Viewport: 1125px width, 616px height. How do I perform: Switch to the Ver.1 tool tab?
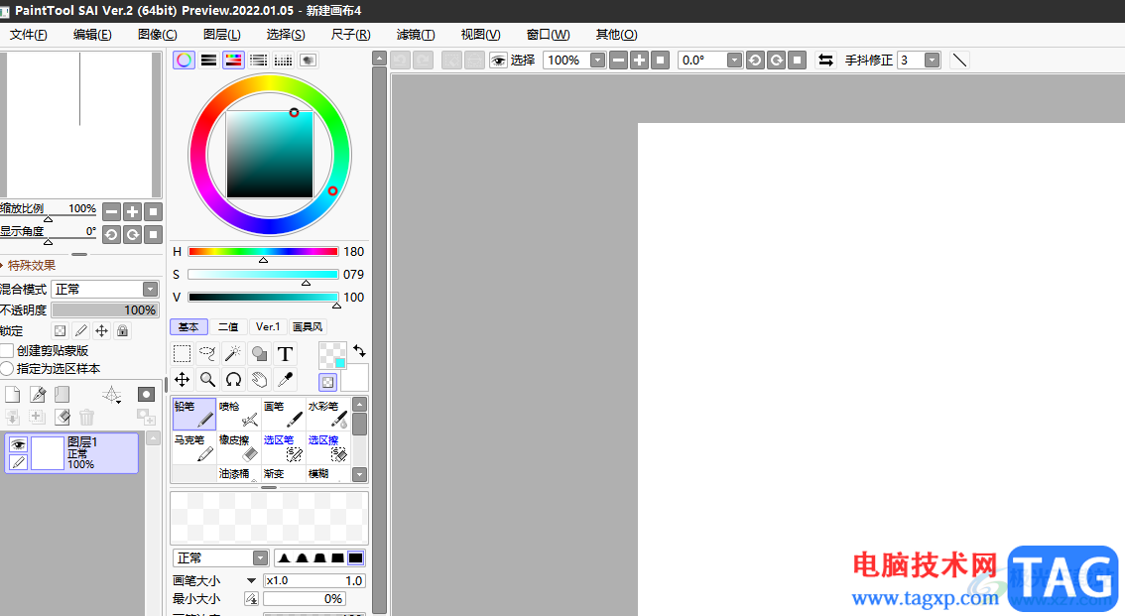click(268, 327)
